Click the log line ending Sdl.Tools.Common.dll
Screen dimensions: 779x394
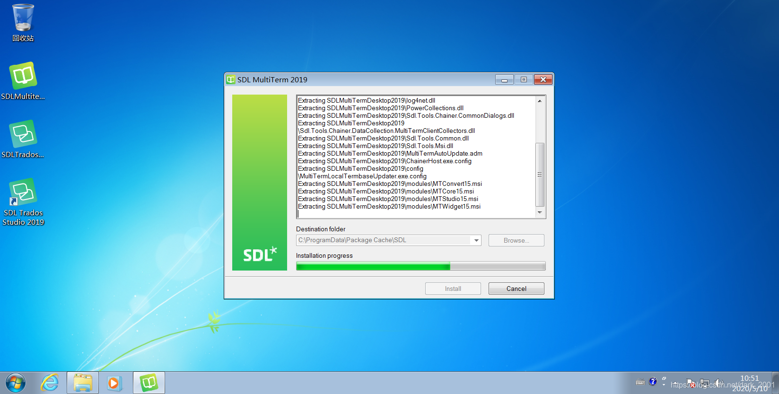[x=383, y=138]
